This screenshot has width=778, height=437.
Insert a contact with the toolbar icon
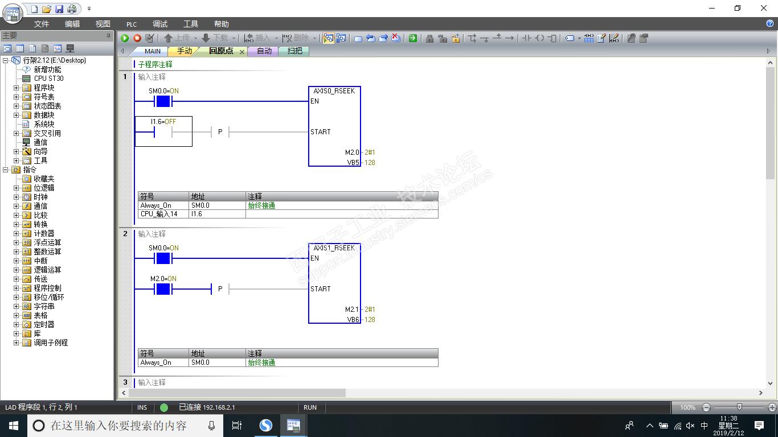click(x=527, y=38)
